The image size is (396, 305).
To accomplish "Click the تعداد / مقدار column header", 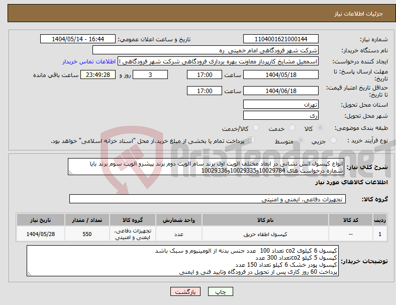I will click(87, 220).
